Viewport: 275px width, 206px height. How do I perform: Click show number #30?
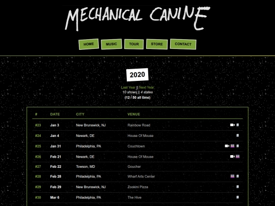coord(38,197)
